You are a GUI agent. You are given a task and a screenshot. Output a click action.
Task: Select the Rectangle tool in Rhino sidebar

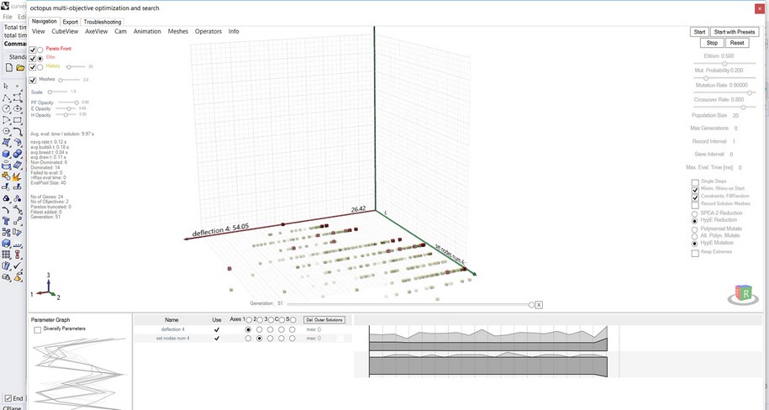(18, 119)
